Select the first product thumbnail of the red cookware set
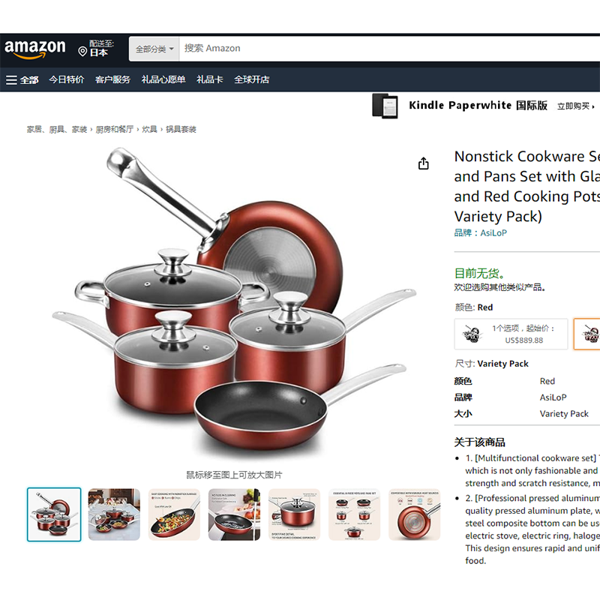This screenshot has width=600, height=600. point(54,514)
